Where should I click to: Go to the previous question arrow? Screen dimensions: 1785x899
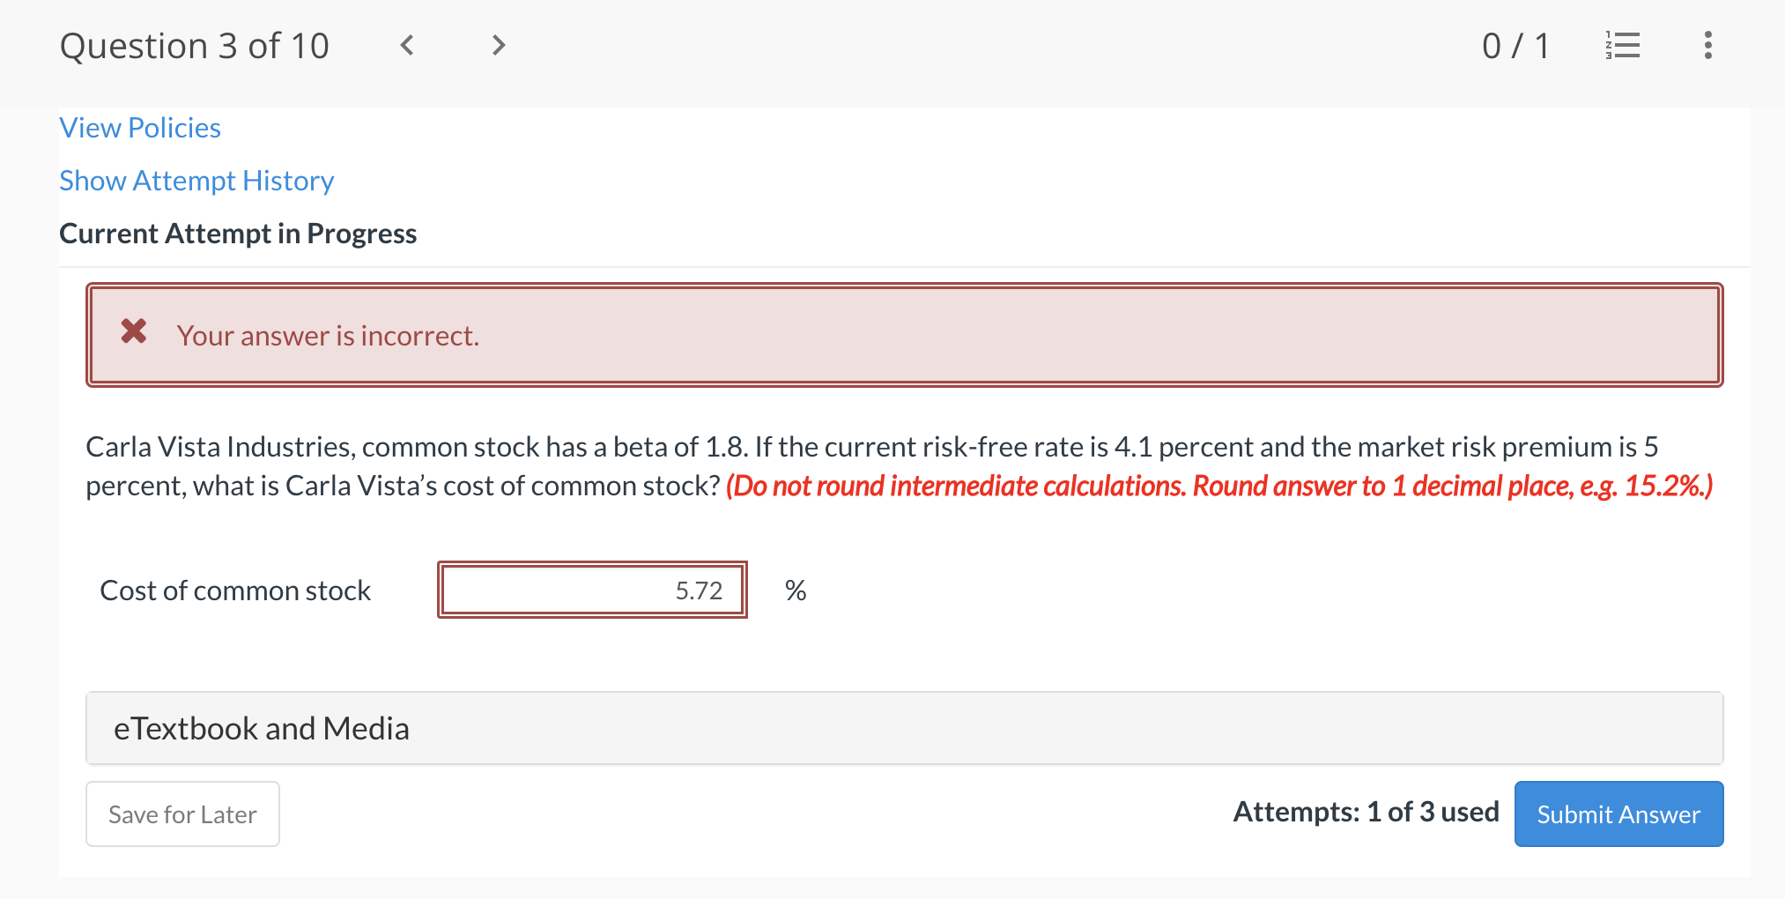pos(407,45)
